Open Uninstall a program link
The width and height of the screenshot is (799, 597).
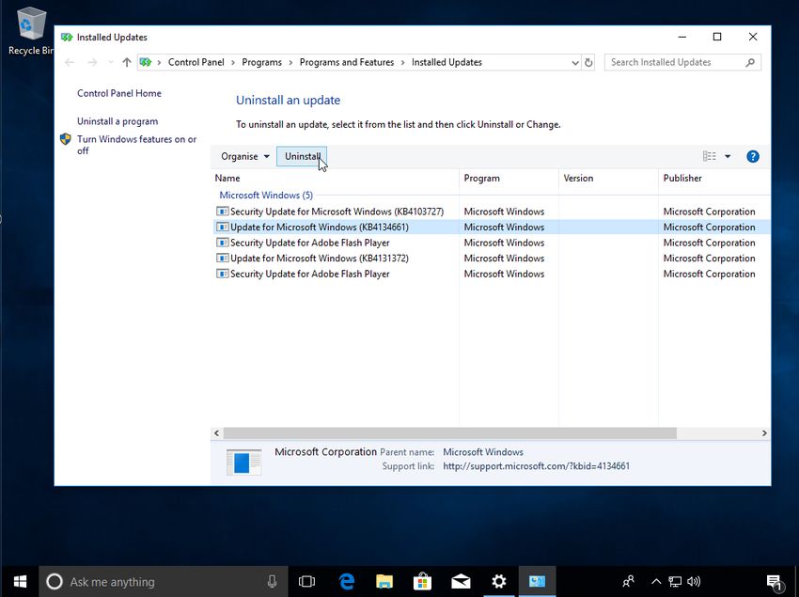click(x=117, y=121)
